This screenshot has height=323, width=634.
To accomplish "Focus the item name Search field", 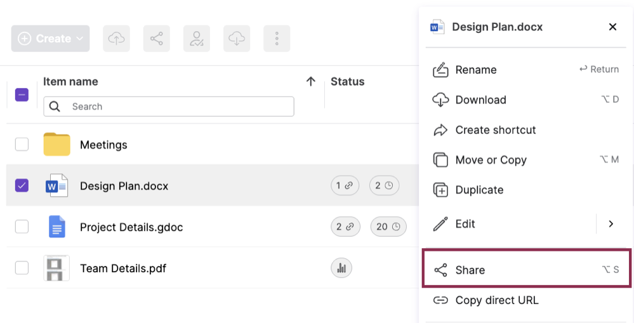I will tap(169, 107).
